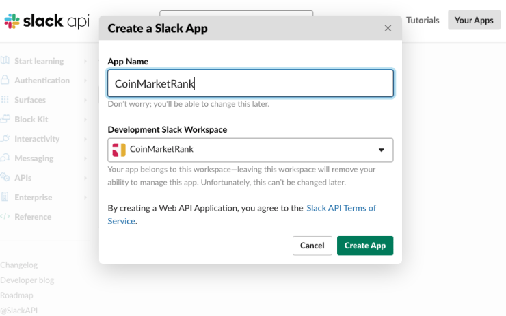The image size is (506, 316).
Task: Close the Create a Slack App dialog
Action: click(388, 28)
